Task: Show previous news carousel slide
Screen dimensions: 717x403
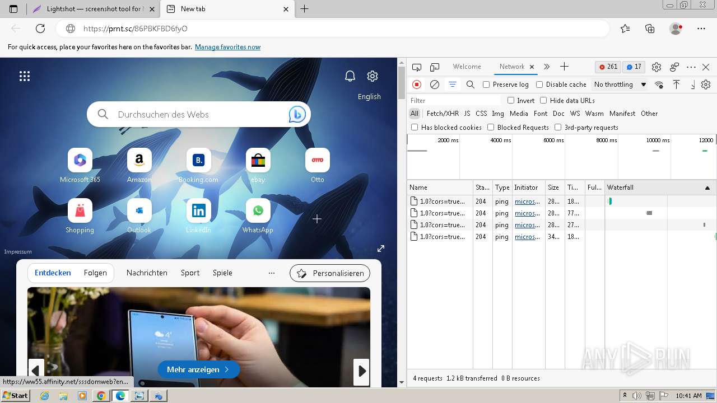Action: click(36, 371)
